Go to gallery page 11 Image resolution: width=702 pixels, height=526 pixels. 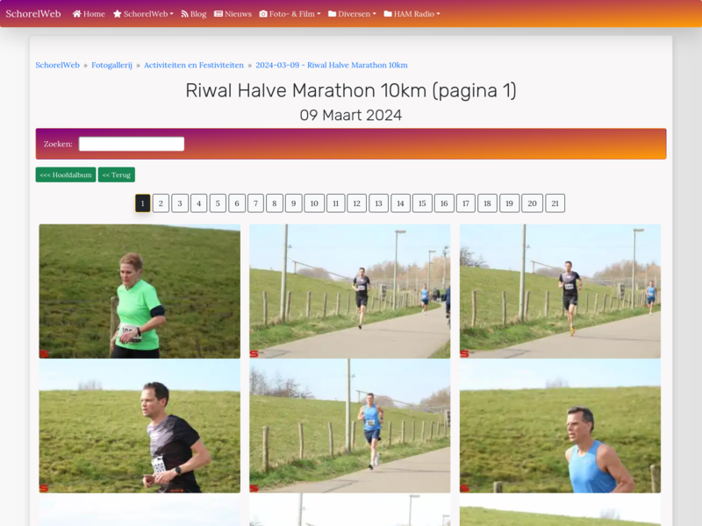coord(336,203)
